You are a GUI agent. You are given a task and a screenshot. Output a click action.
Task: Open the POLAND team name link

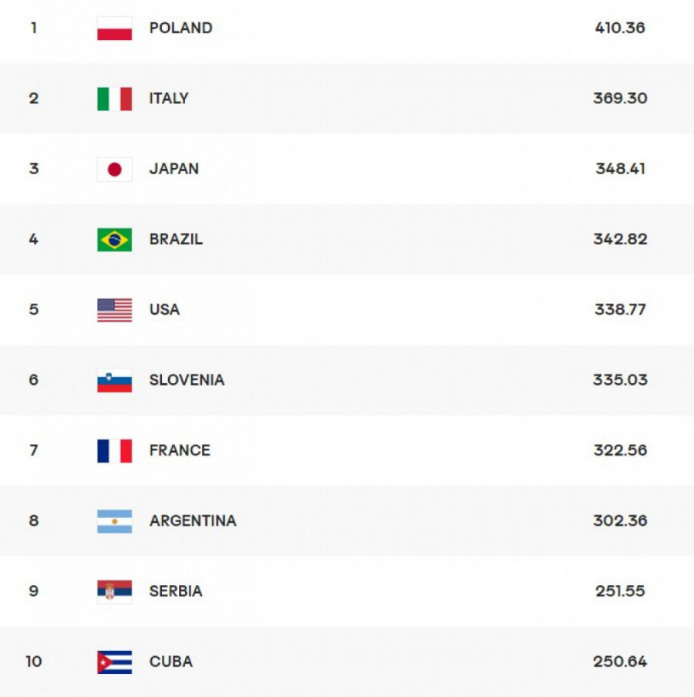point(180,29)
